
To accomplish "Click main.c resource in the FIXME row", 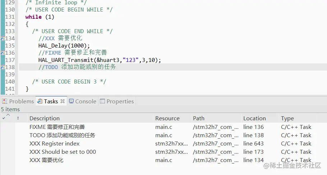I will 164,127.
